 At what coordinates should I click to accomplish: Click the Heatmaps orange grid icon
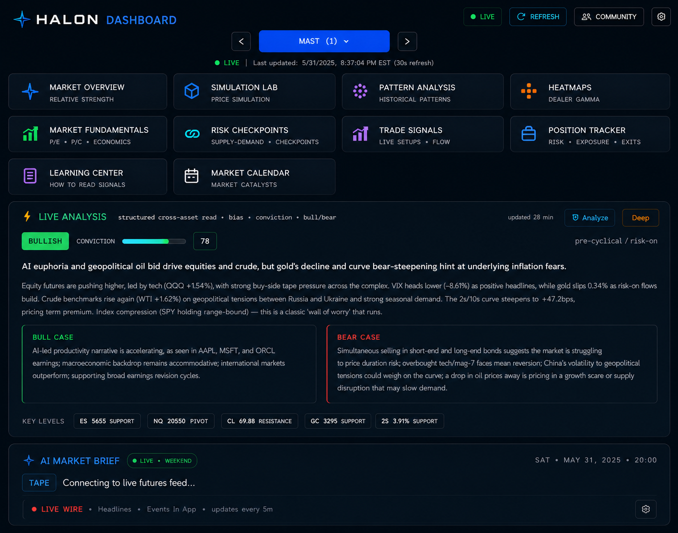click(529, 91)
